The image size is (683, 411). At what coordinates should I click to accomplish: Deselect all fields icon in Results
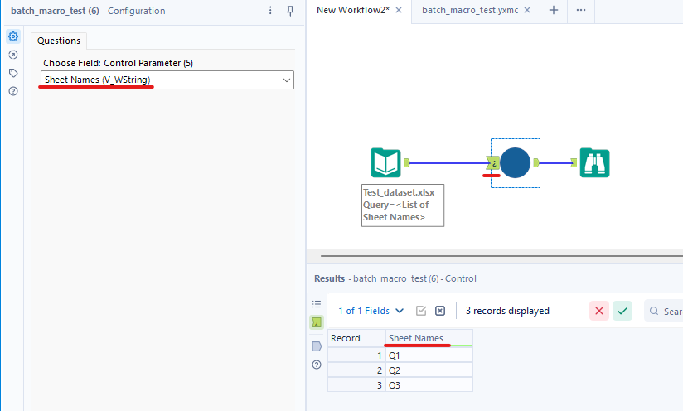440,311
